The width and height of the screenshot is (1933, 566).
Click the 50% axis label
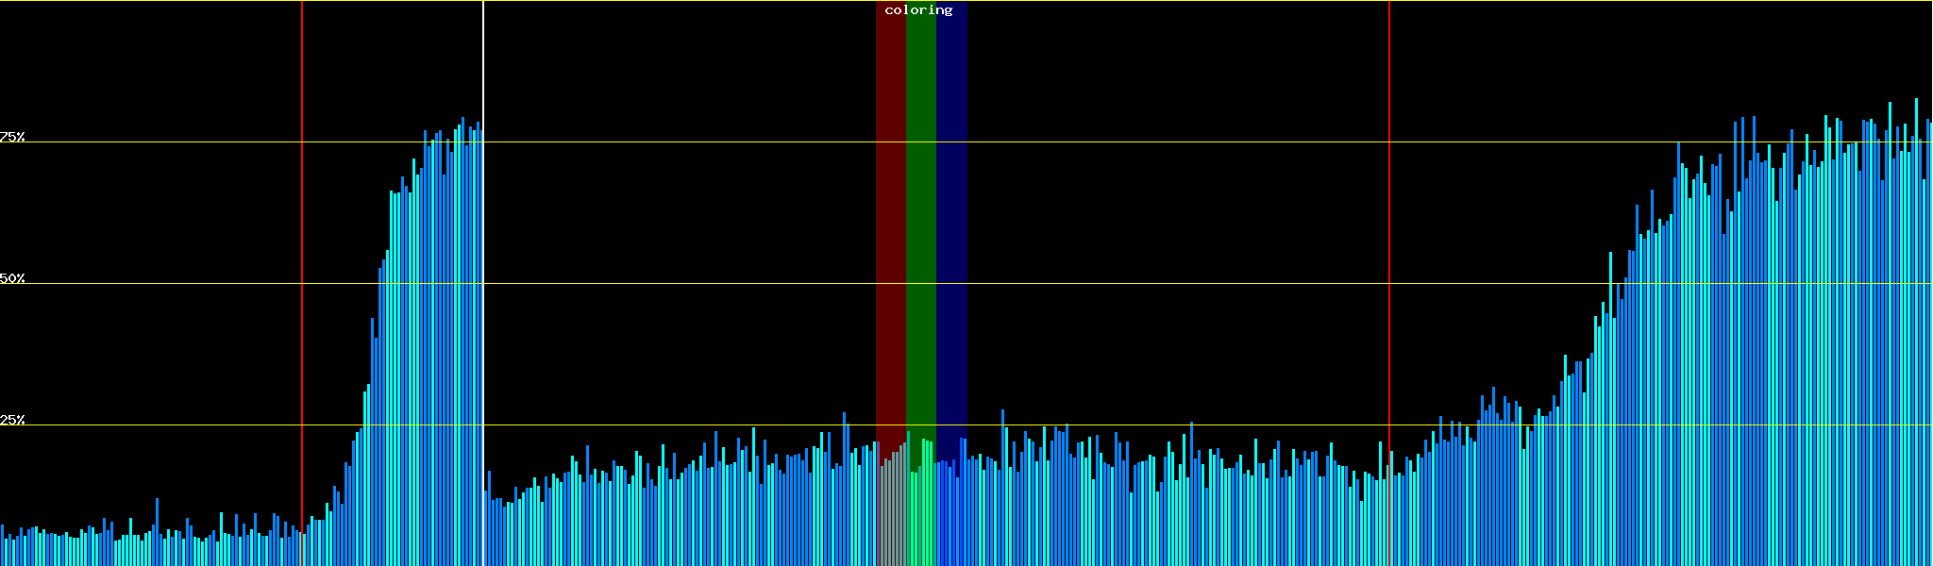pyautogui.click(x=12, y=278)
